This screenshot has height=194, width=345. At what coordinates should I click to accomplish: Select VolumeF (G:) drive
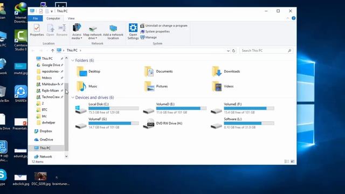coord(107,123)
